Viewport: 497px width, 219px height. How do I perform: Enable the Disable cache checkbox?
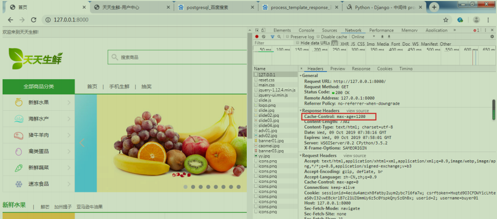coord(318,37)
